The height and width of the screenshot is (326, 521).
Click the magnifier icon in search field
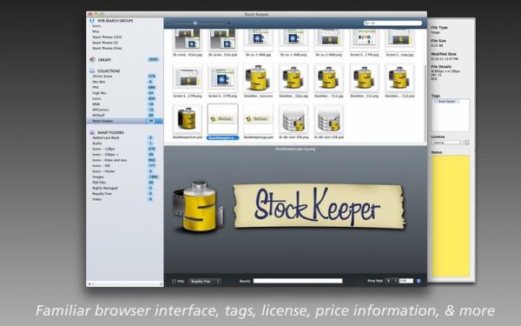(366, 23)
